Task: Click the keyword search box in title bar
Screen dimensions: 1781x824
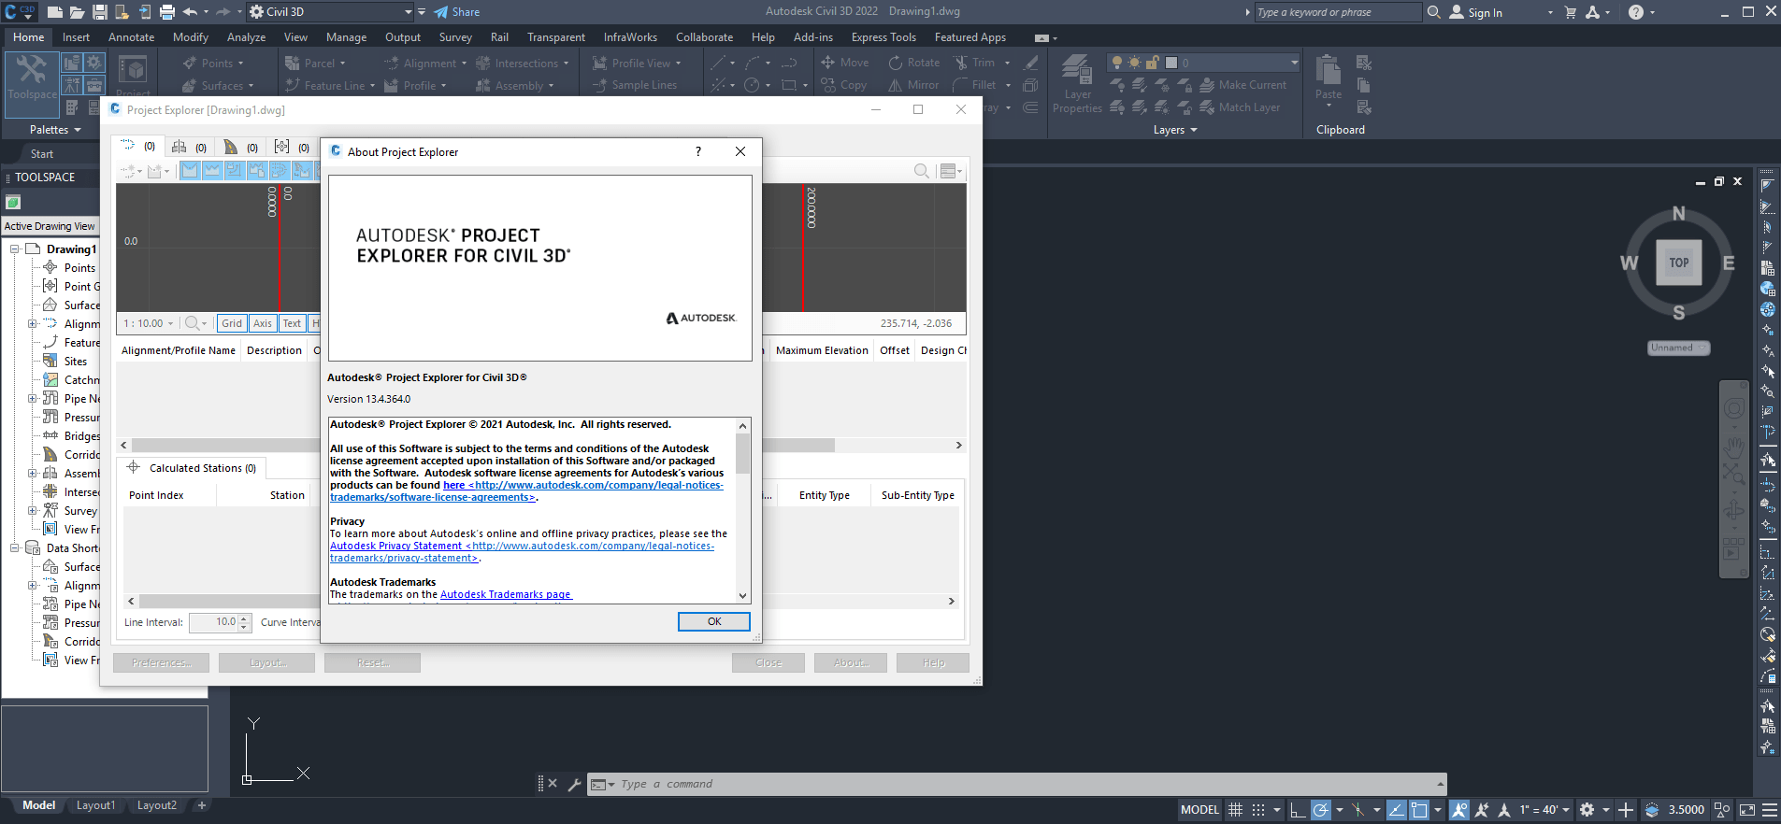Action: pyautogui.click(x=1338, y=12)
